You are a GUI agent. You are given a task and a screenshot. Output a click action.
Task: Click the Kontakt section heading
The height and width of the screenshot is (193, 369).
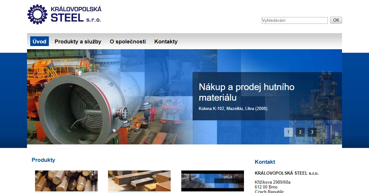pos(265,162)
